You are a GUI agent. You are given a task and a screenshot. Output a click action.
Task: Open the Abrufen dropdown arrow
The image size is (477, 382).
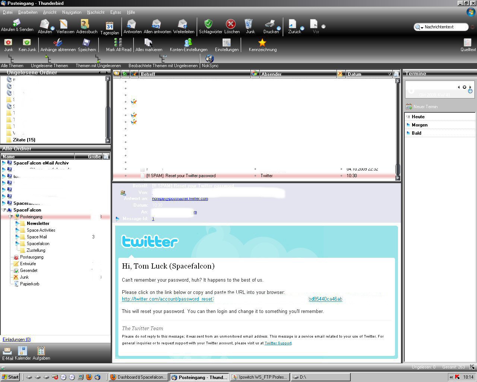[x=53, y=28]
